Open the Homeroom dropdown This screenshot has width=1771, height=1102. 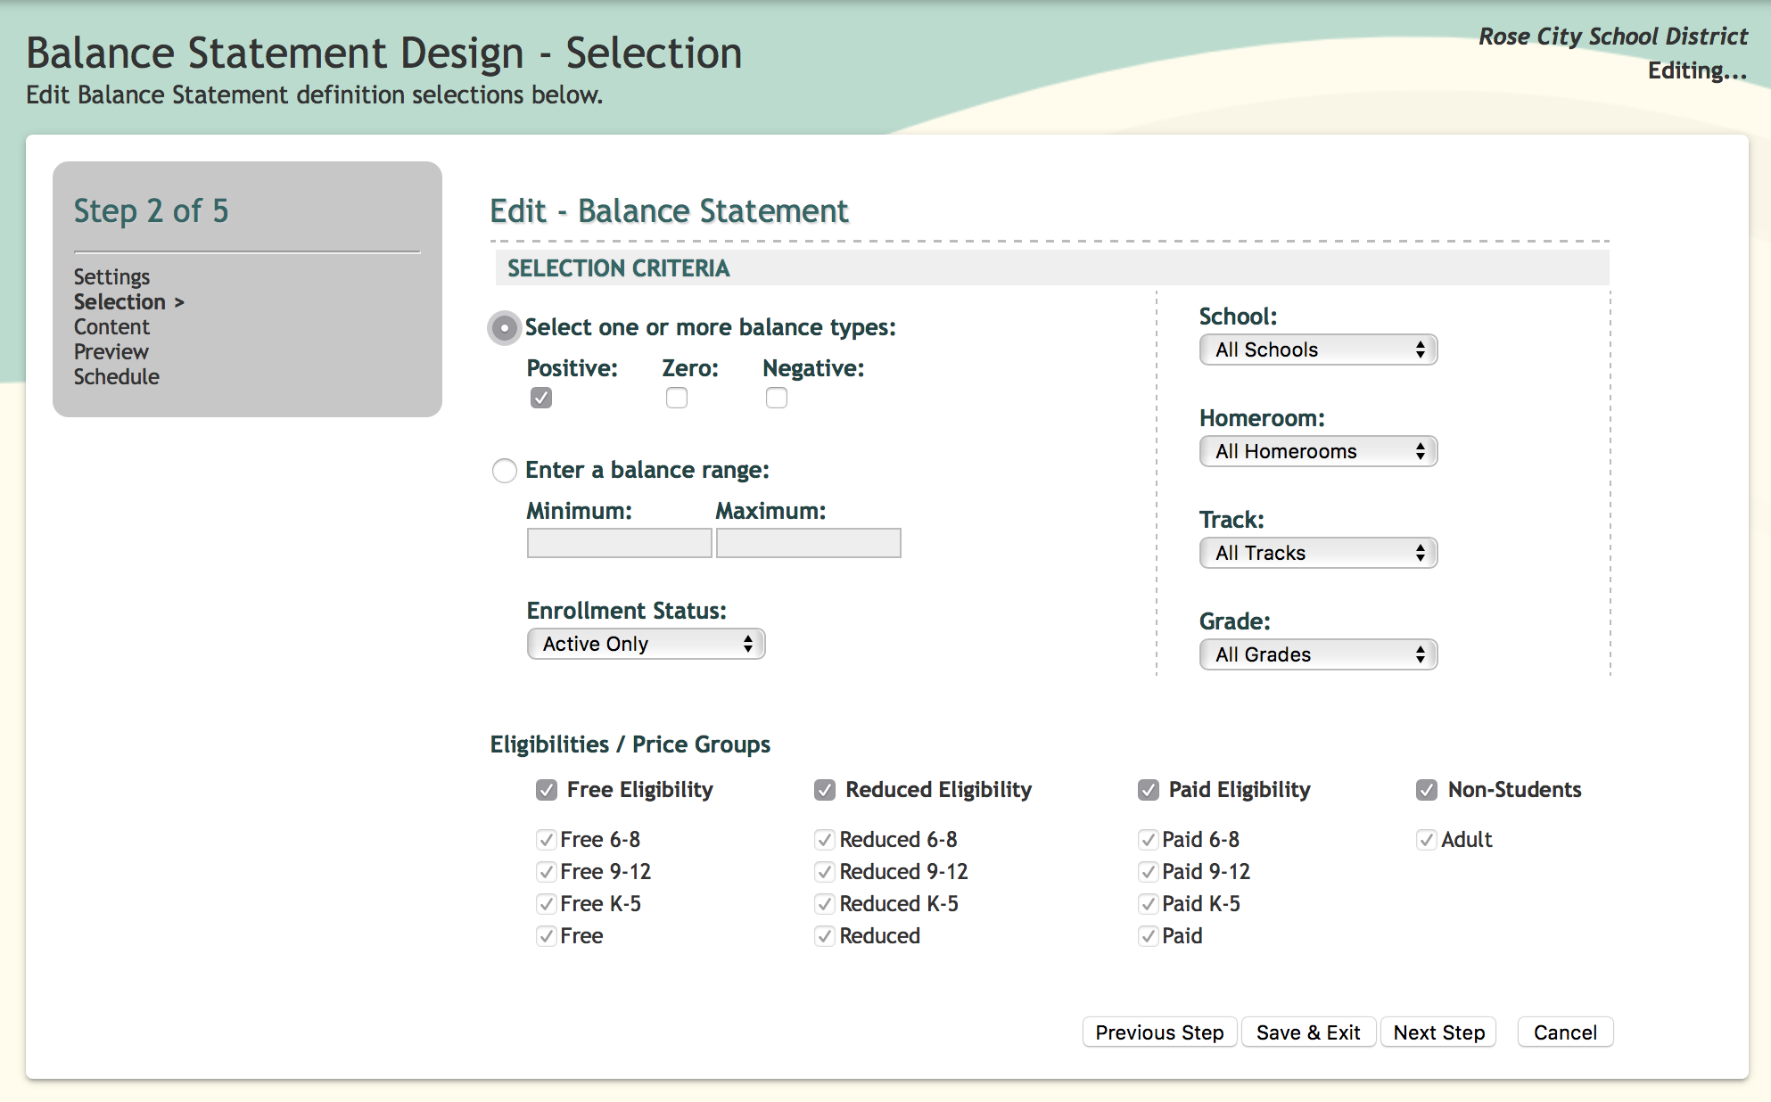coord(1318,451)
